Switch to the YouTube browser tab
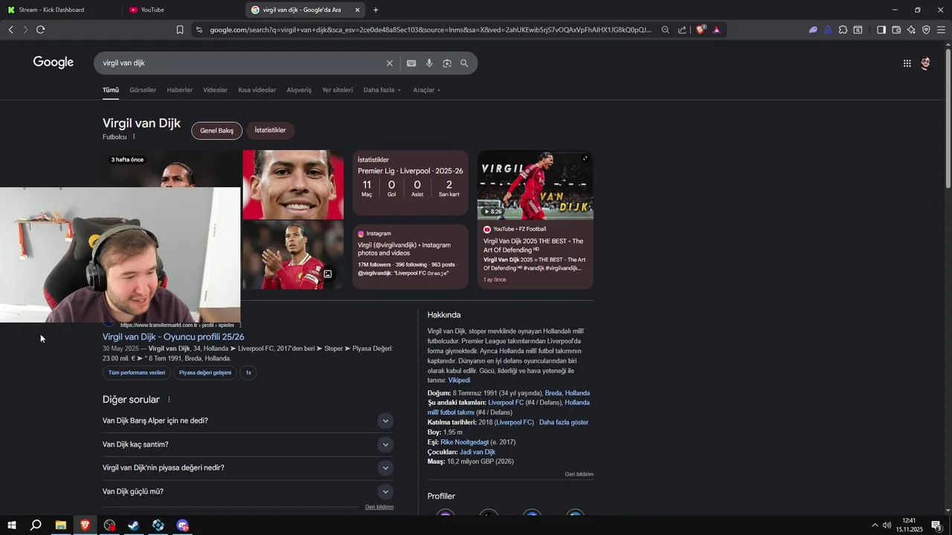This screenshot has height=535, width=952. (182, 10)
